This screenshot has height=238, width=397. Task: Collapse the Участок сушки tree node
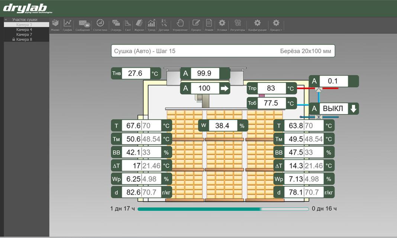(x=6, y=20)
